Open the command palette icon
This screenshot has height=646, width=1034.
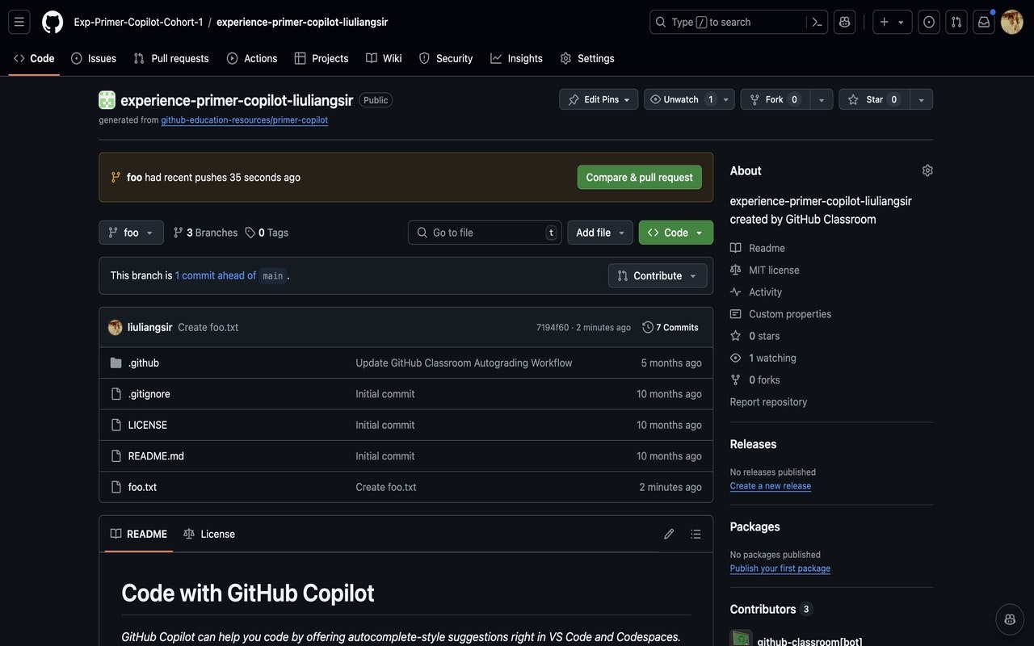click(x=817, y=22)
